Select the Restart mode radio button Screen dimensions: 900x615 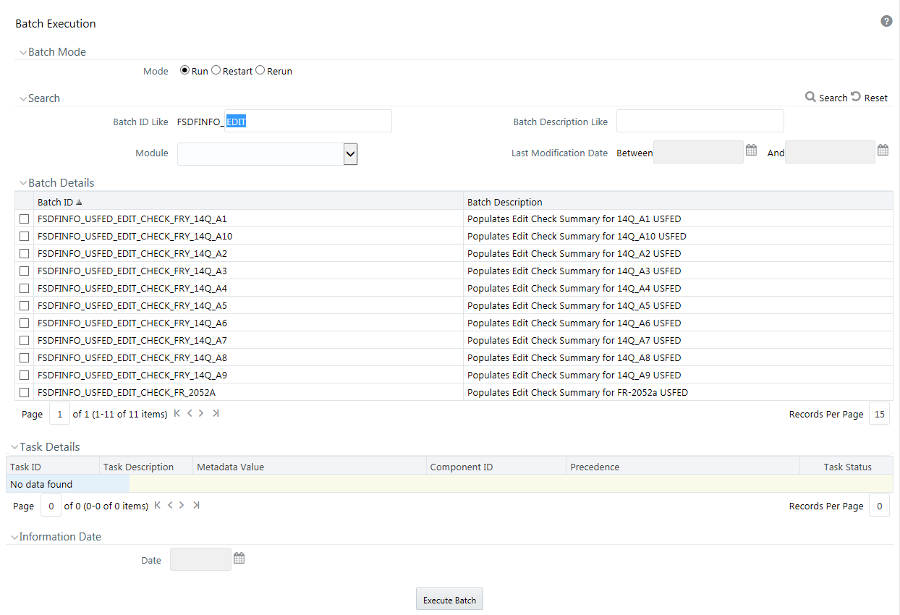(216, 70)
